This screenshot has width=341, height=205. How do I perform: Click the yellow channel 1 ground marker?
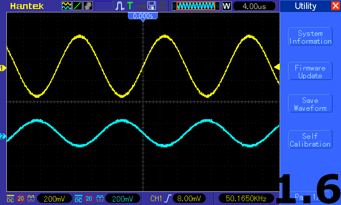pyautogui.click(x=3, y=68)
